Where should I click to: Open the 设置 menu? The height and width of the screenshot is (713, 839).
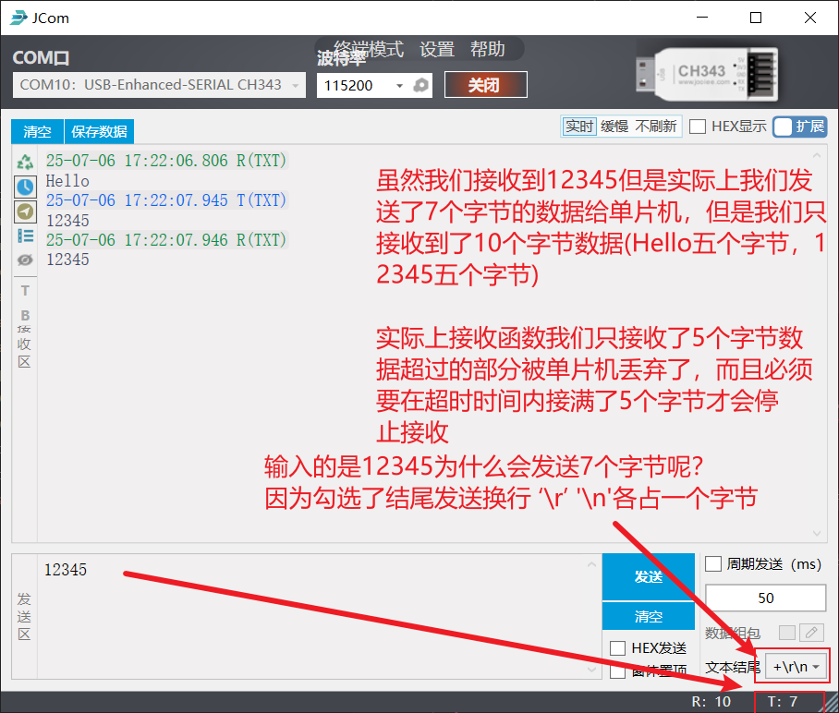coord(437,50)
